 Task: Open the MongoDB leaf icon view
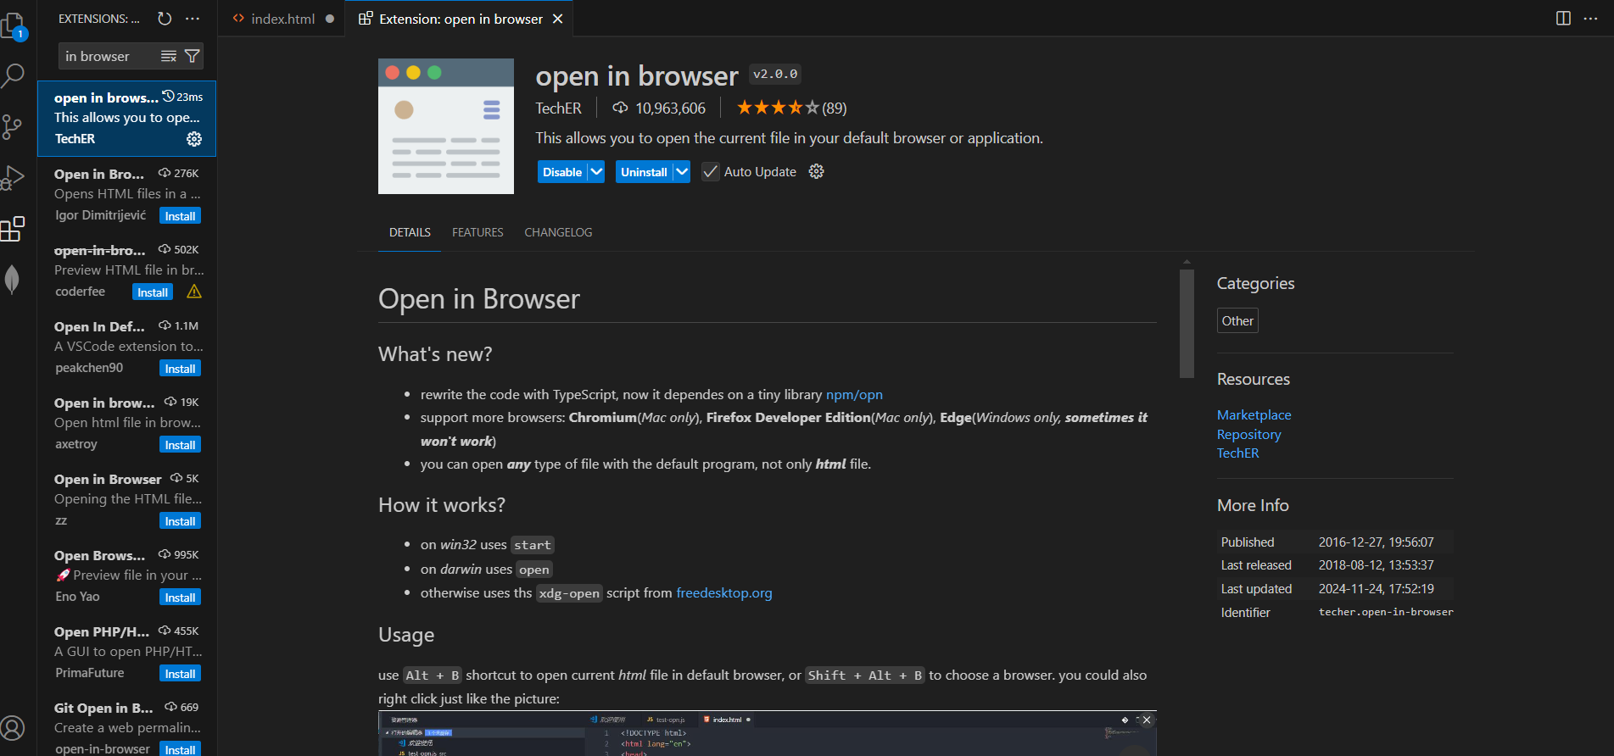(12, 279)
